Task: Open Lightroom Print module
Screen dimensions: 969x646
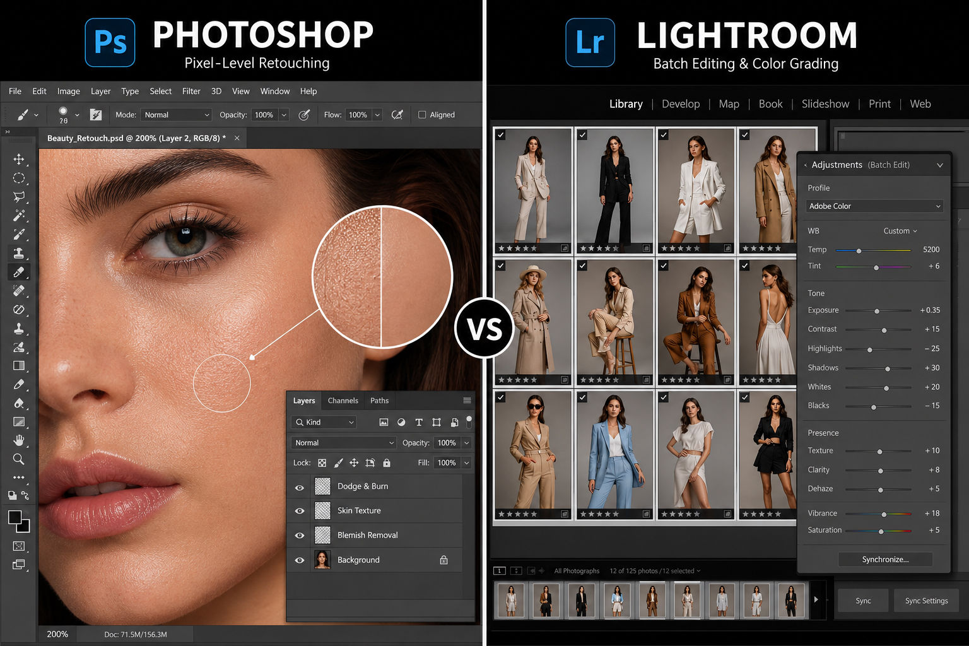Action: [x=879, y=104]
